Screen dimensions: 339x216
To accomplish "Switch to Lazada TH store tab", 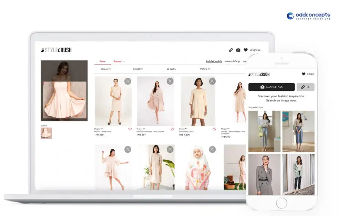I will coord(138,69).
